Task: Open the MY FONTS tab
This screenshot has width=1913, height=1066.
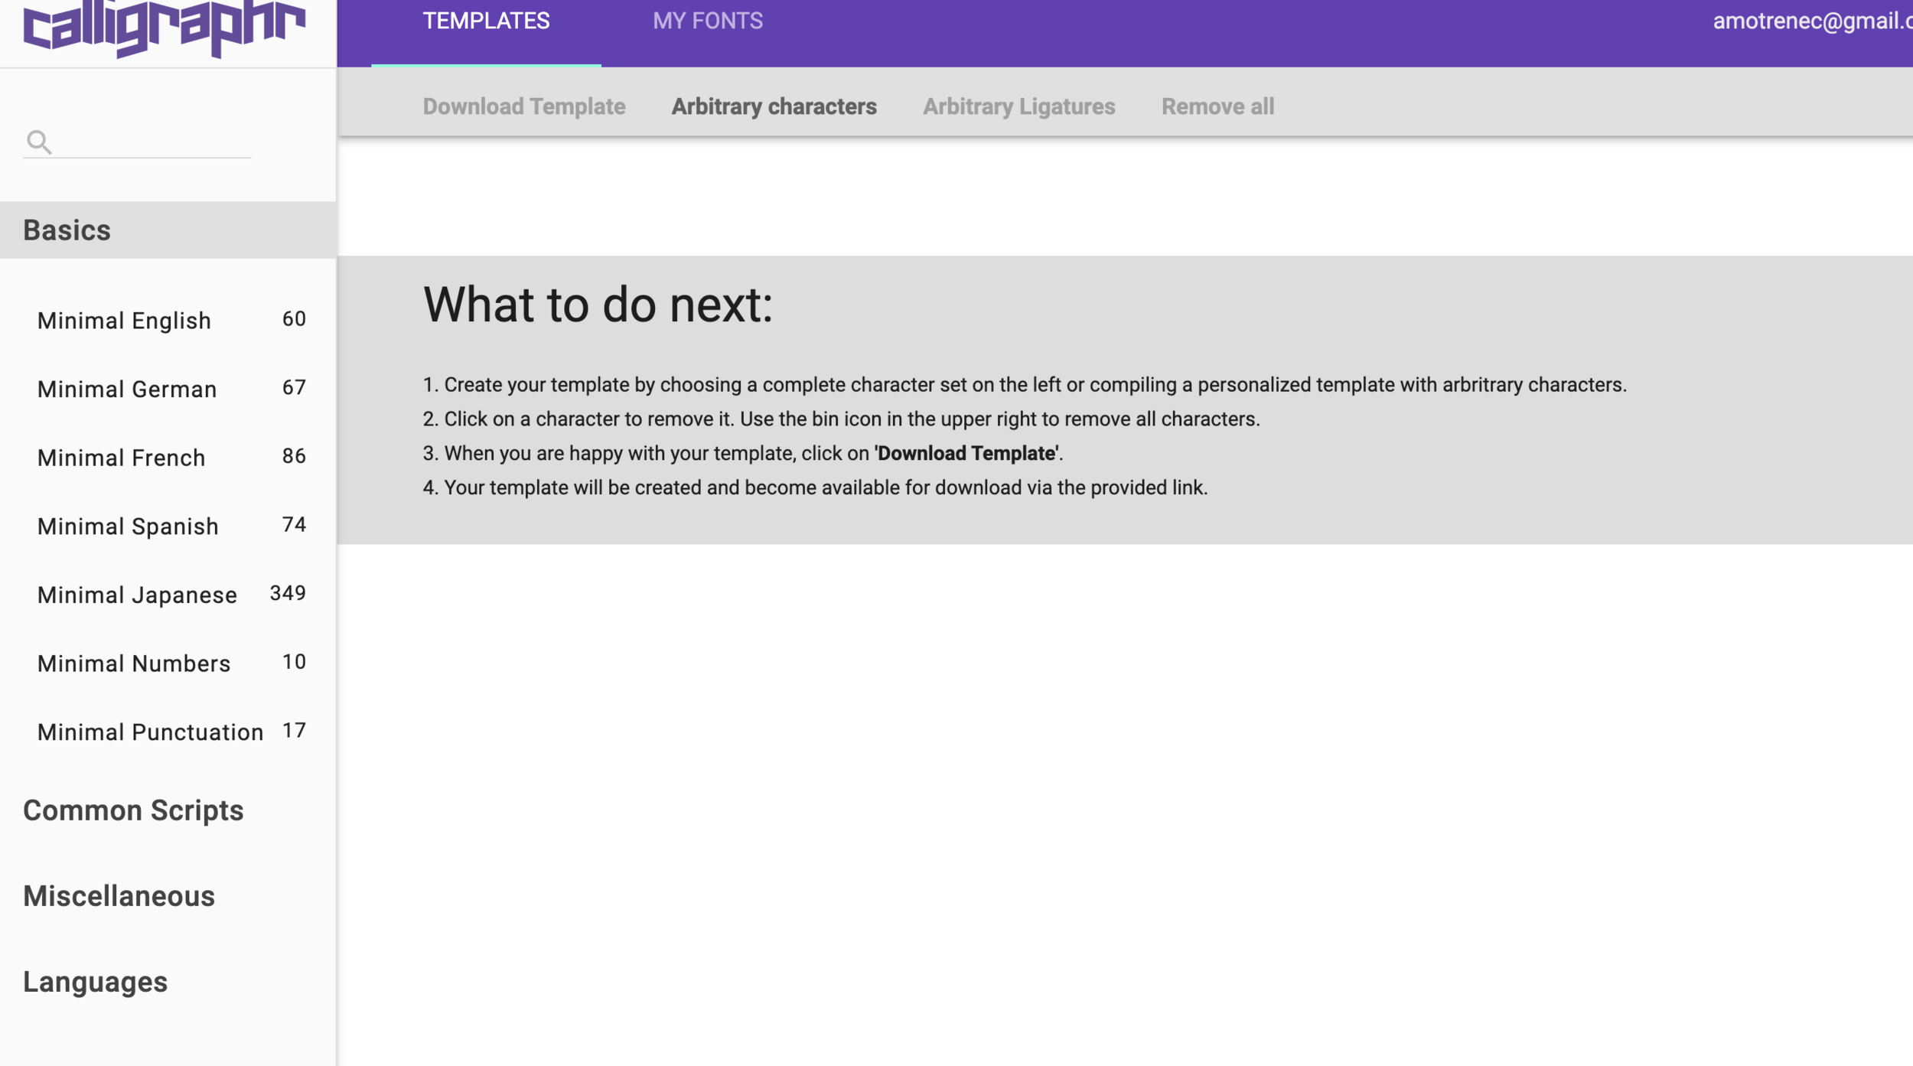Action: click(708, 21)
